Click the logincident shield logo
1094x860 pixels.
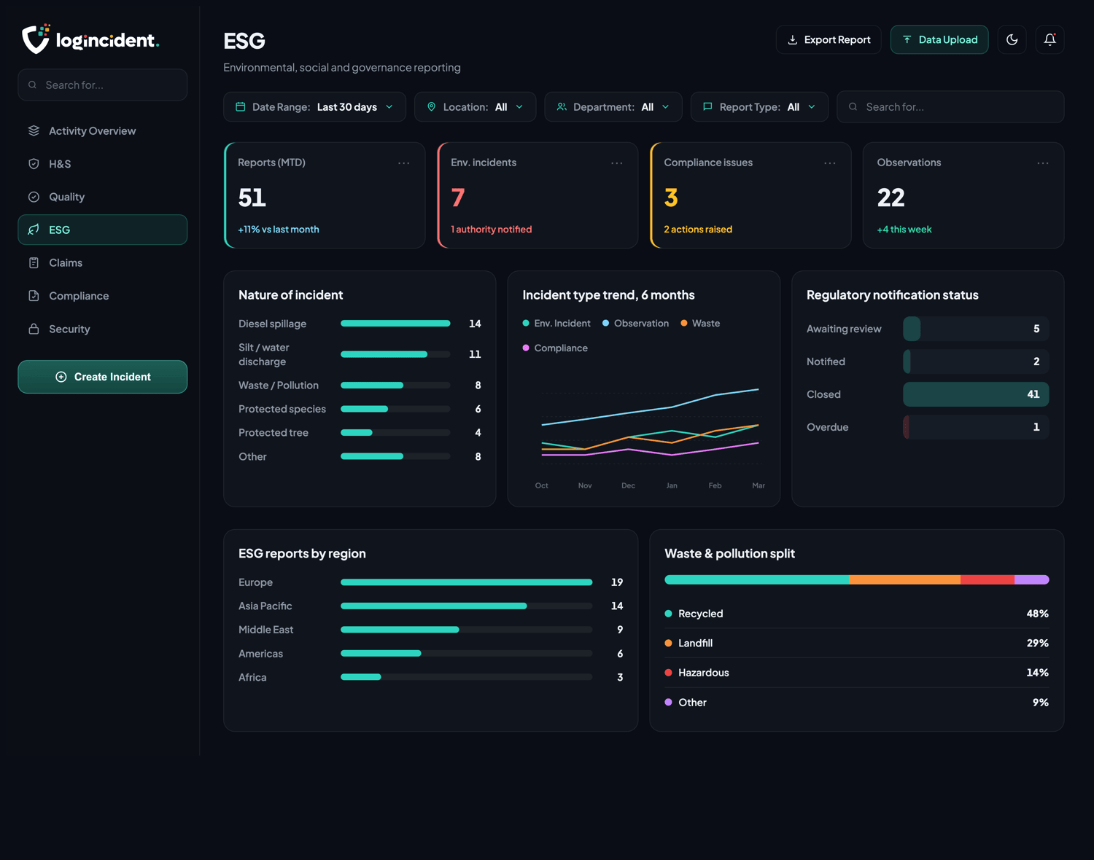point(36,39)
